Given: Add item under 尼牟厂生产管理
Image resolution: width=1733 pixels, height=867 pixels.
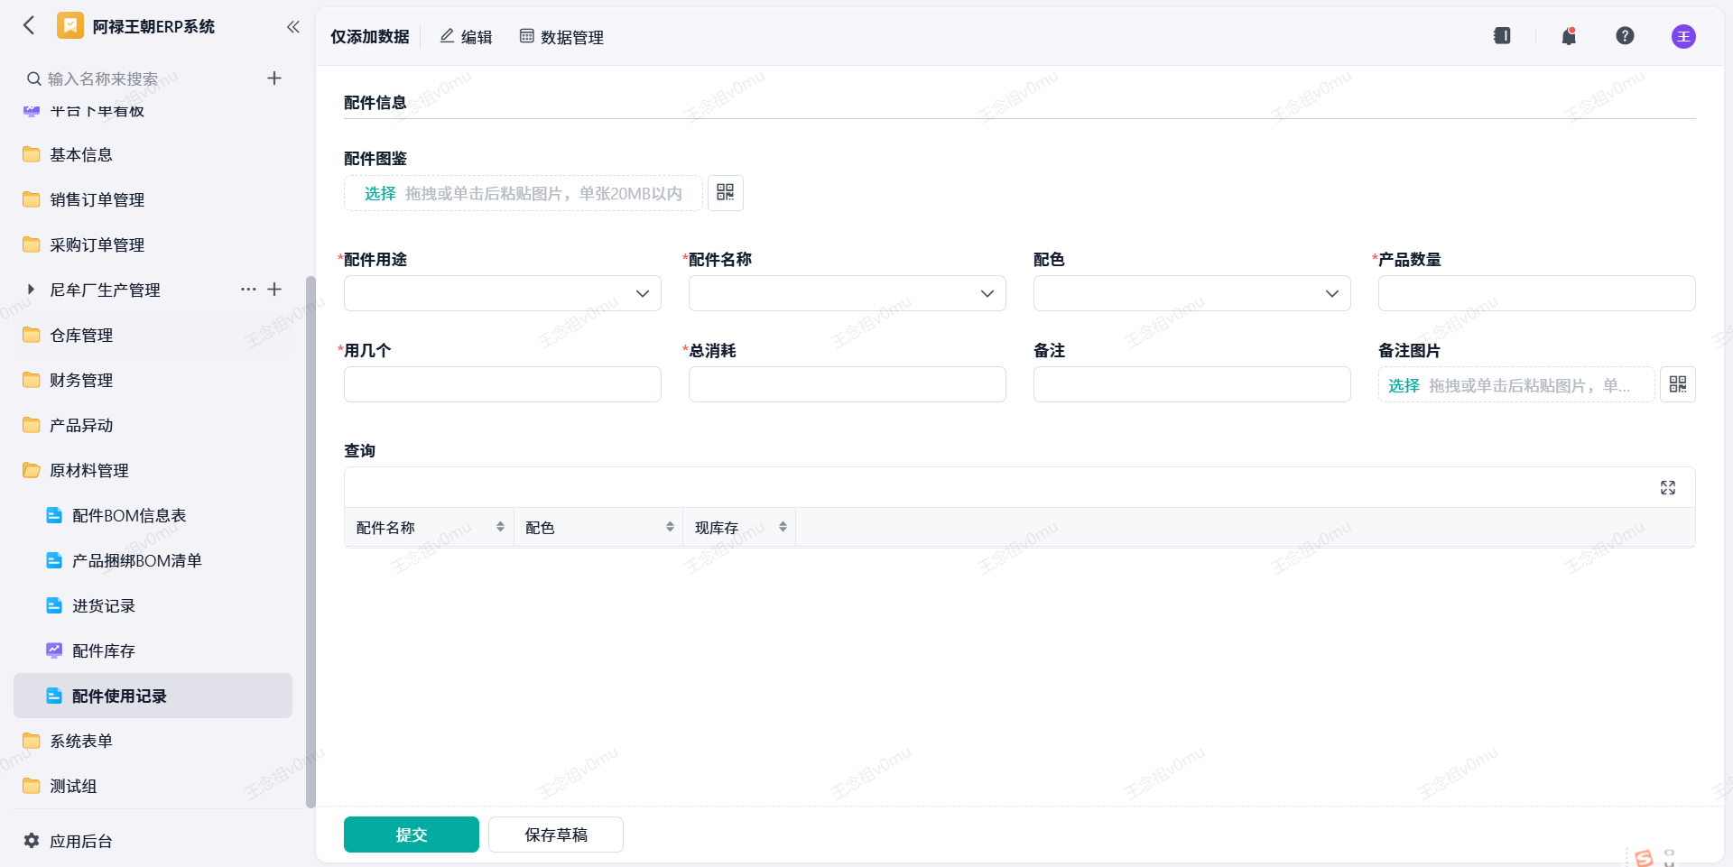Looking at the screenshot, I should [x=274, y=290].
